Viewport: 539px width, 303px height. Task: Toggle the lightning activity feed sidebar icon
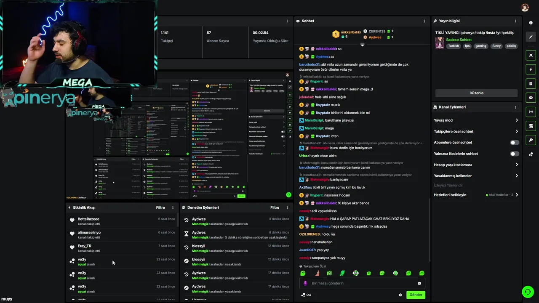(531, 69)
